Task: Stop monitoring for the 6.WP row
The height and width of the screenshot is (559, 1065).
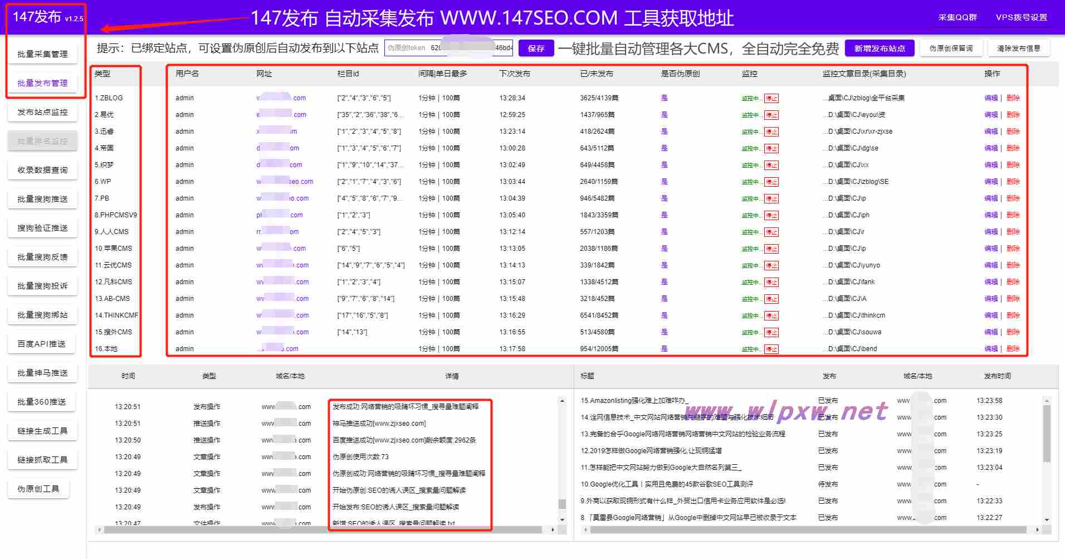Action: click(771, 182)
